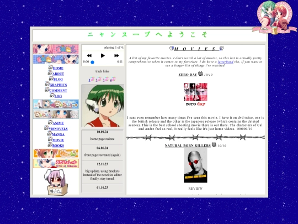This screenshot has width=298, height=224.
Task: Click the banner just above ANIME link
Action: point(56,114)
